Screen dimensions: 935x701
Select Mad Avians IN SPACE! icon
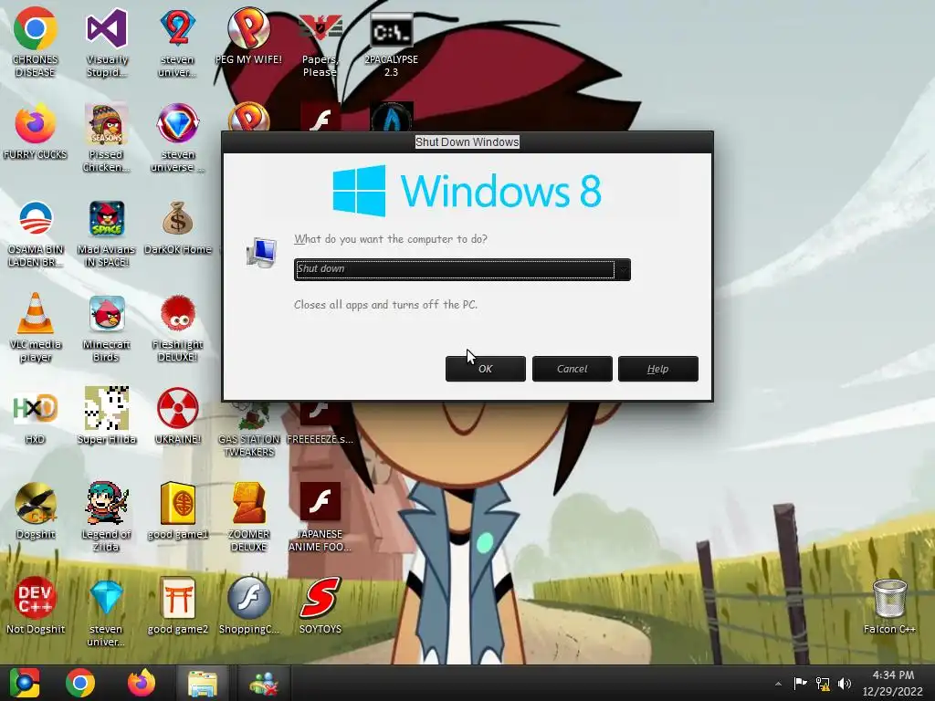pos(106,233)
